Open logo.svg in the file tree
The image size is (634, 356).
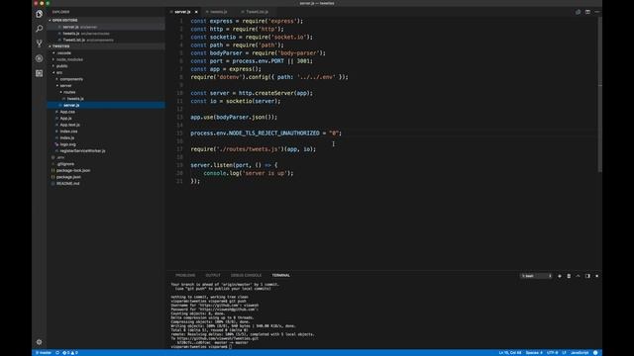pos(68,144)
